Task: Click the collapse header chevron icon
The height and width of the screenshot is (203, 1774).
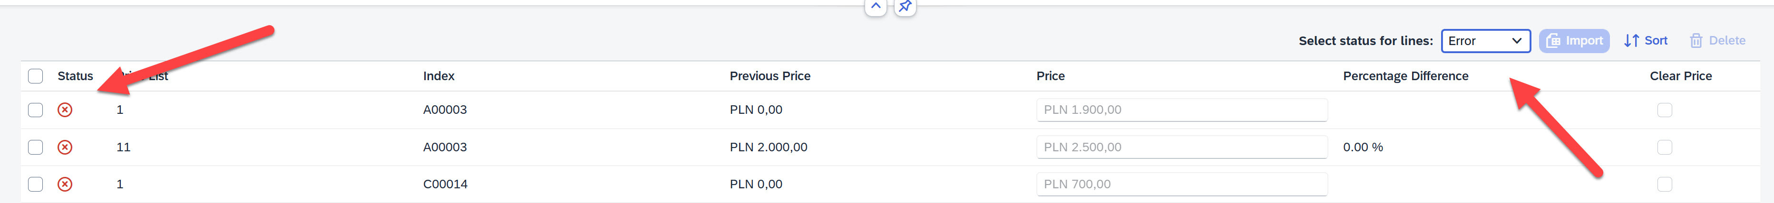Action: click(875, 7)
